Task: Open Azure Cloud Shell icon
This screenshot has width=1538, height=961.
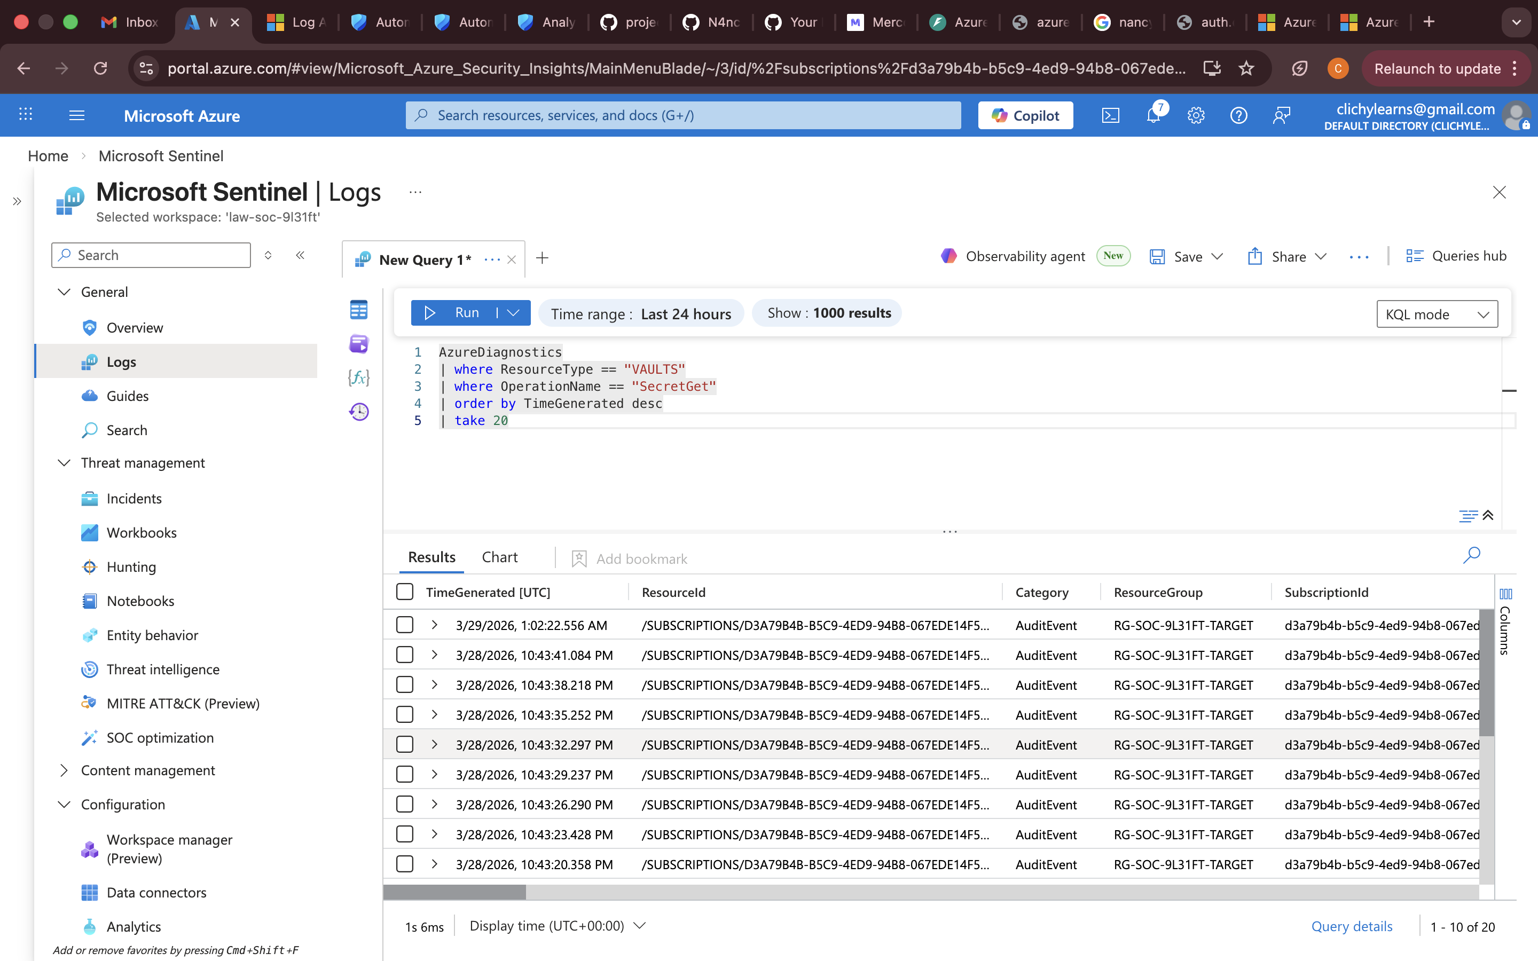Action: point(1110,115)
